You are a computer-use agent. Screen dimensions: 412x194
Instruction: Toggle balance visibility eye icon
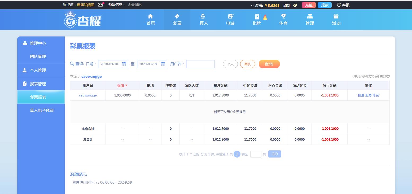tap(295, 5)
